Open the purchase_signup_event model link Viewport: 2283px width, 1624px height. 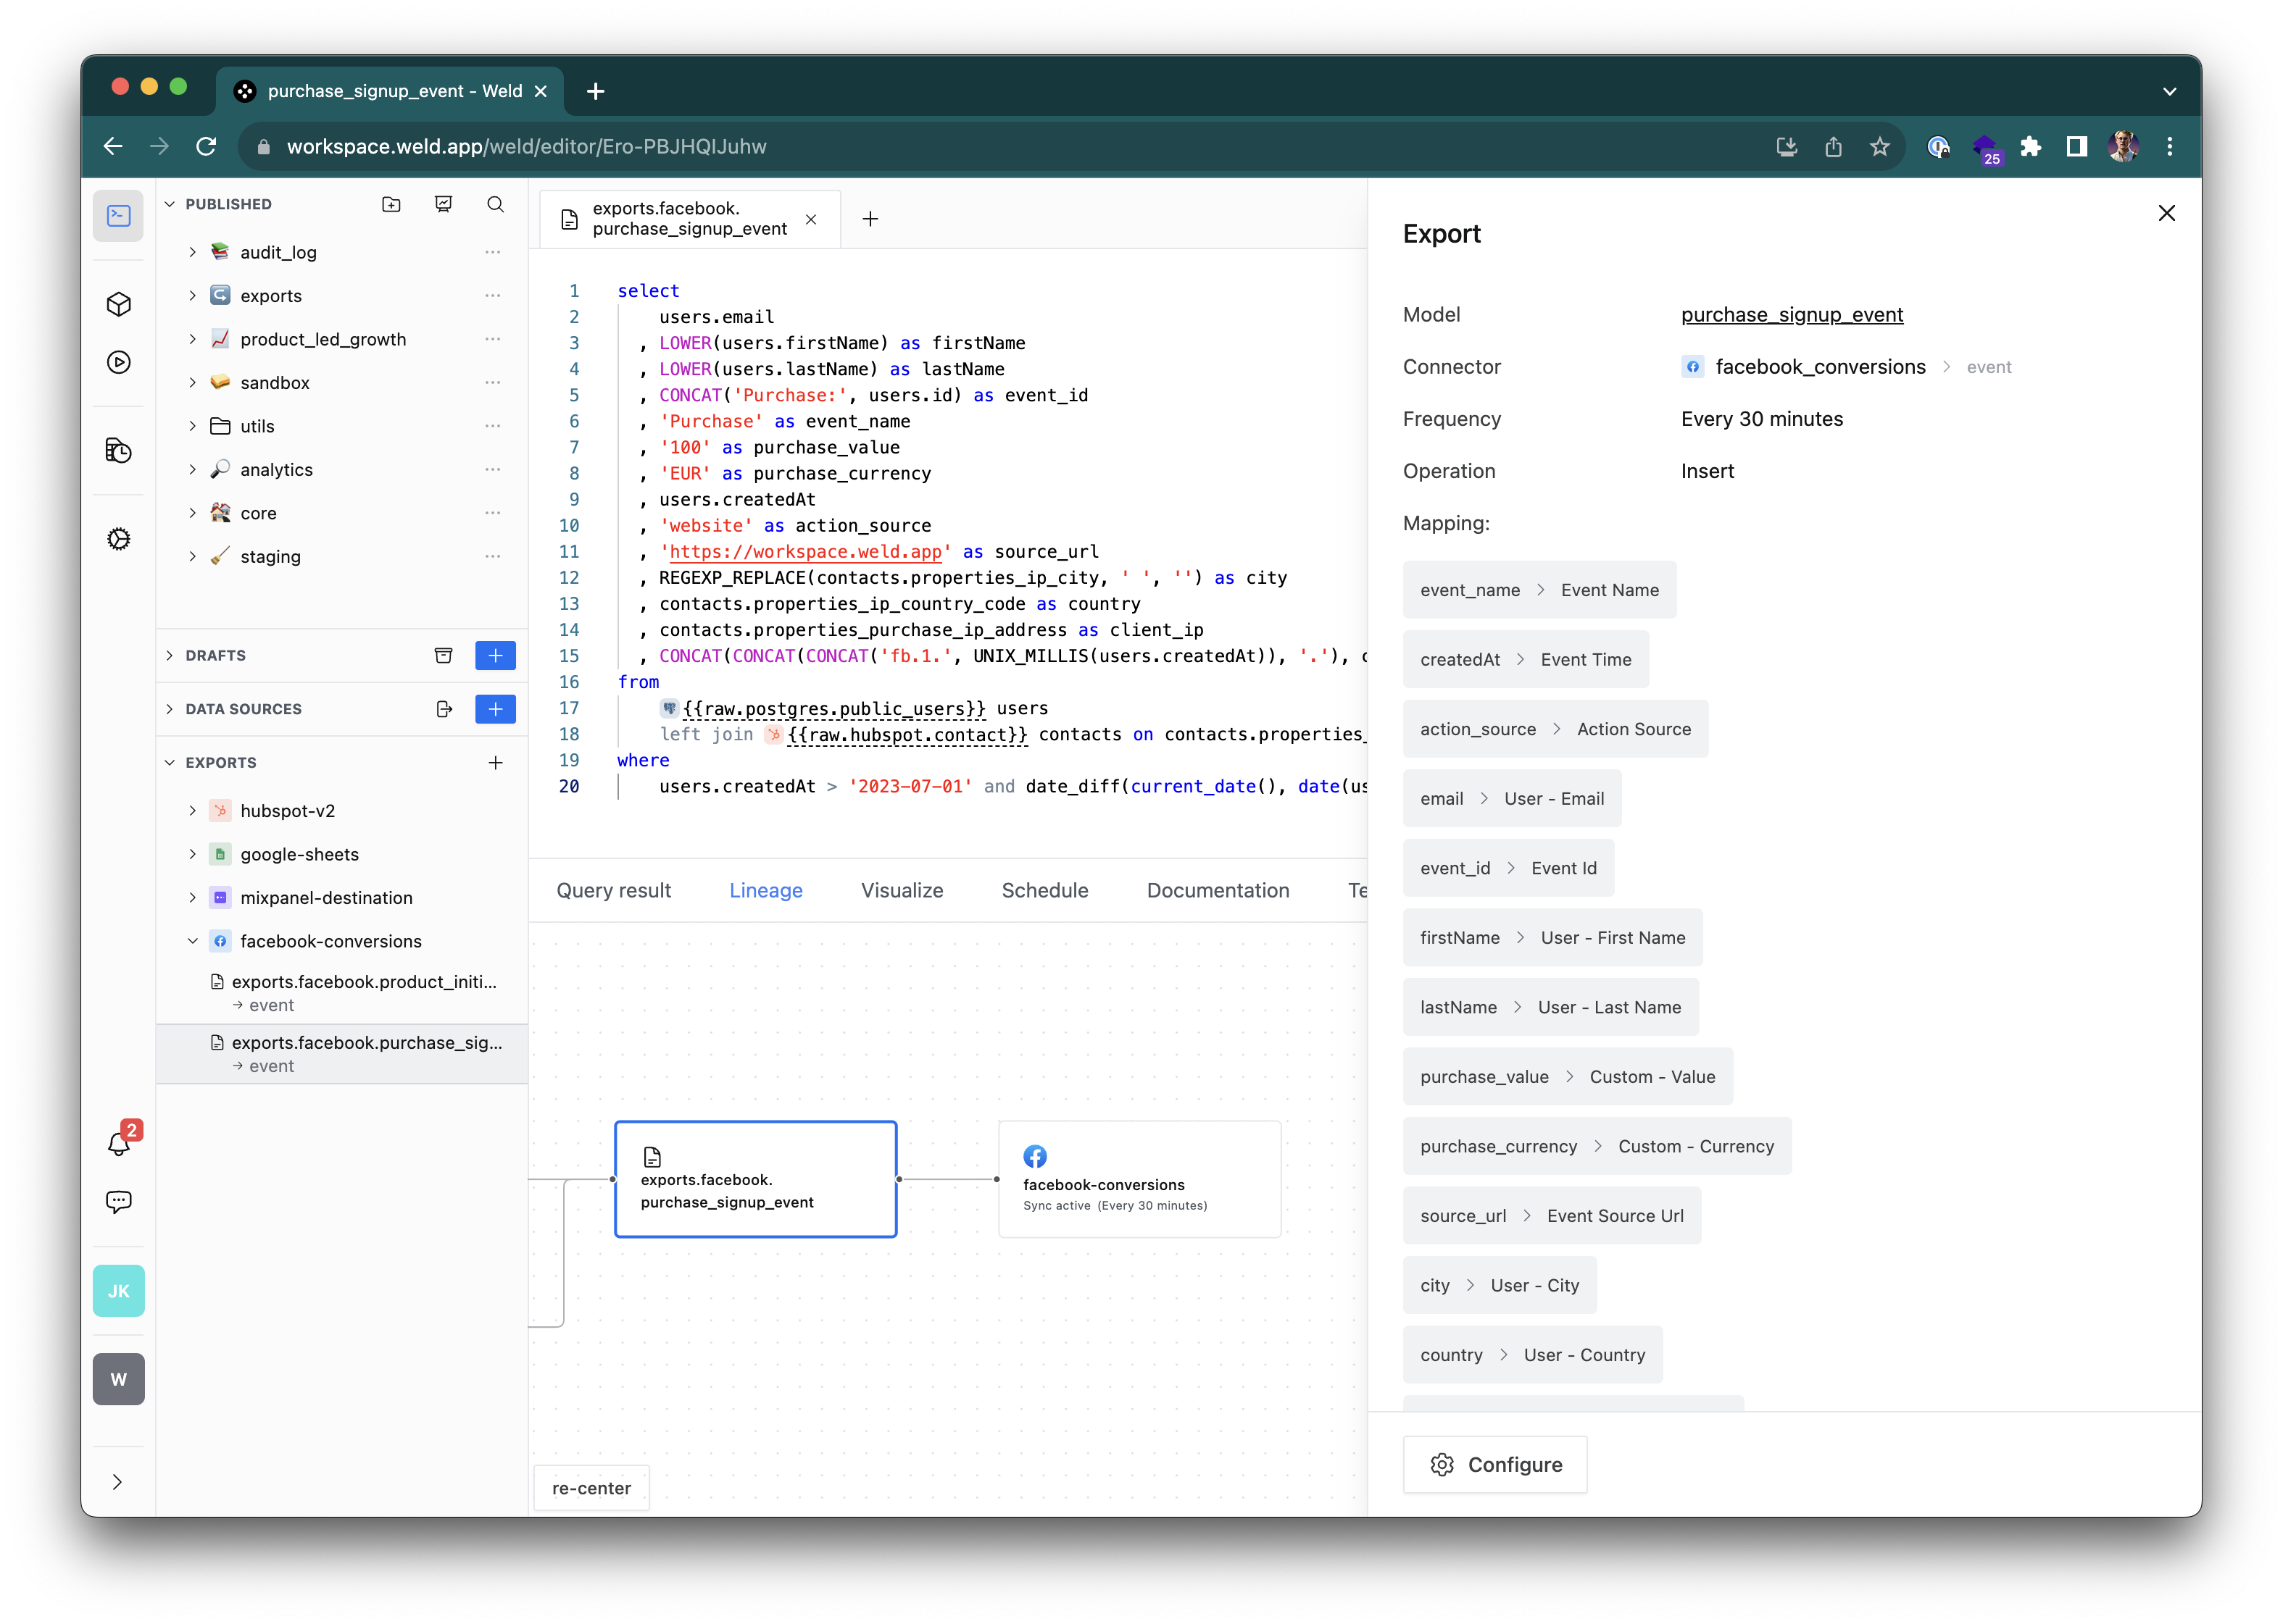coord(1791,315)
